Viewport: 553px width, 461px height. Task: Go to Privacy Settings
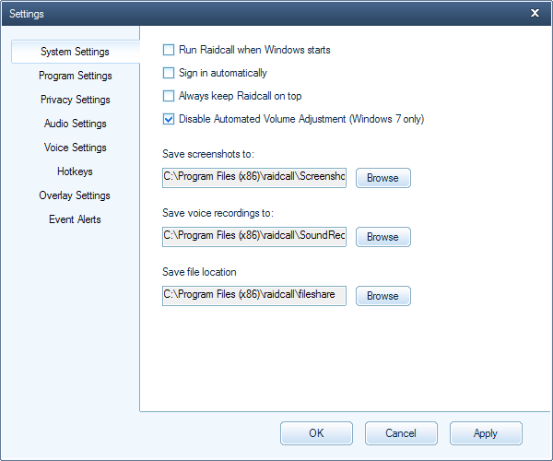click(76, 100)
